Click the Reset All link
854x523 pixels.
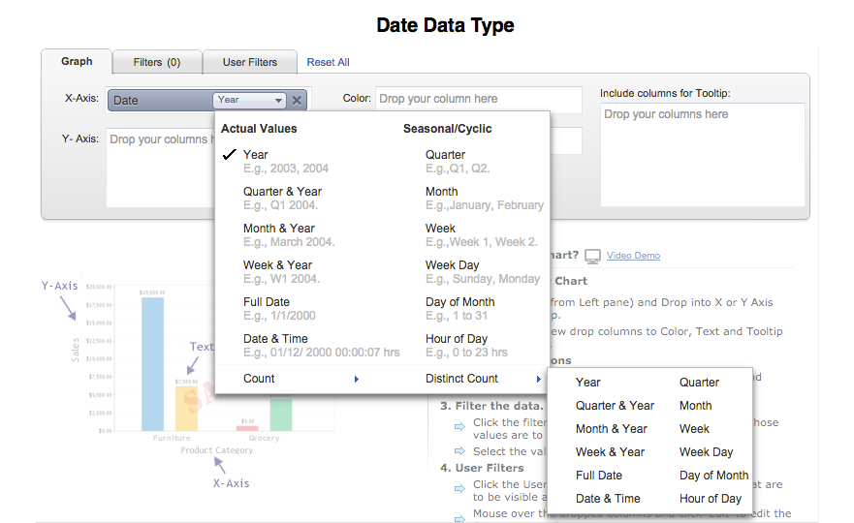pos(328,62)
